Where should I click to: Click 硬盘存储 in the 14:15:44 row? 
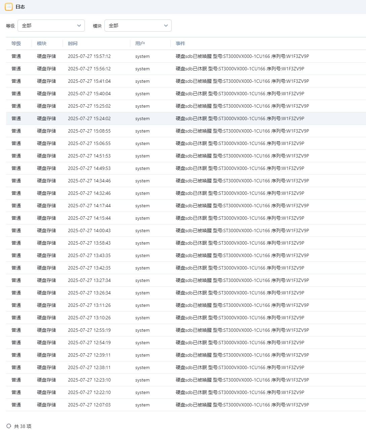click(46, 218)
